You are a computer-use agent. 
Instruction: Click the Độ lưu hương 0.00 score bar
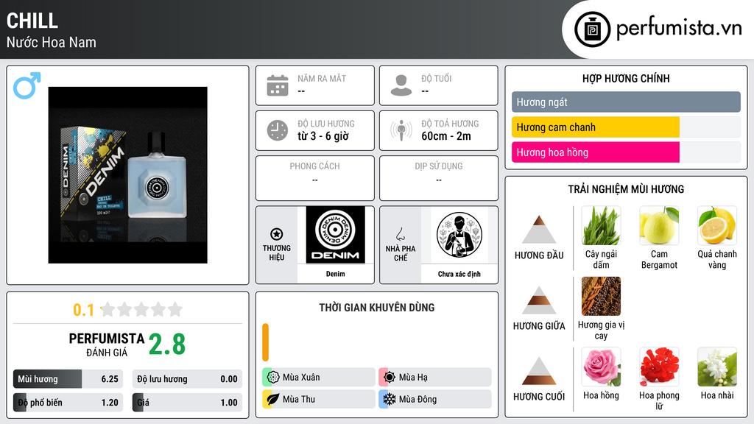click(x=187, y=379)
